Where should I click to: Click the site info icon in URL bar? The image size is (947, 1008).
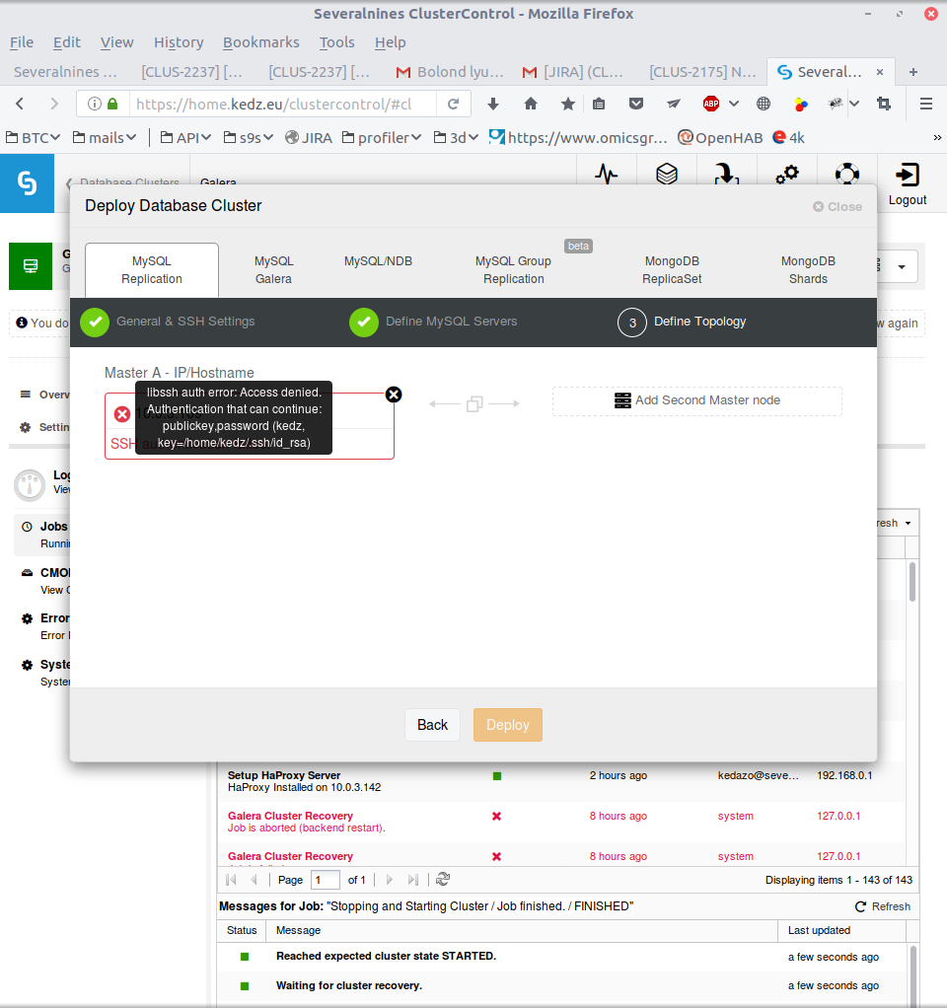click(x=95, y=105)
